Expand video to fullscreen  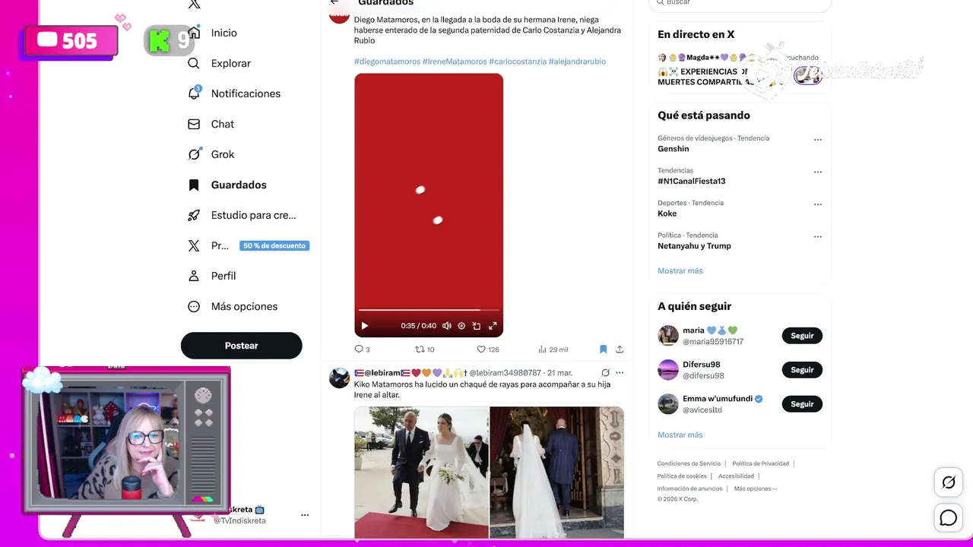tap(493, 326)
